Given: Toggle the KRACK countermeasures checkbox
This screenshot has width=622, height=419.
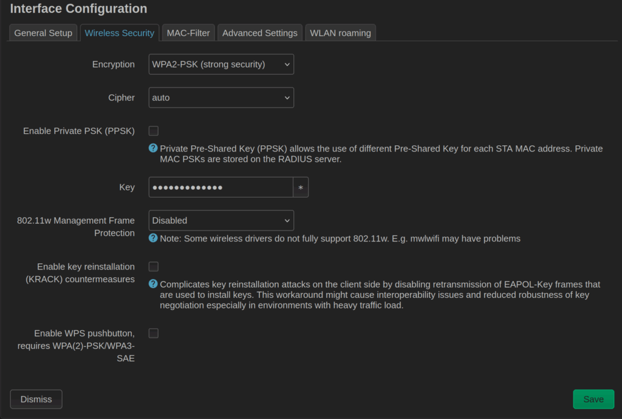Looking at the screenshot, I should (x=154, y=266).
